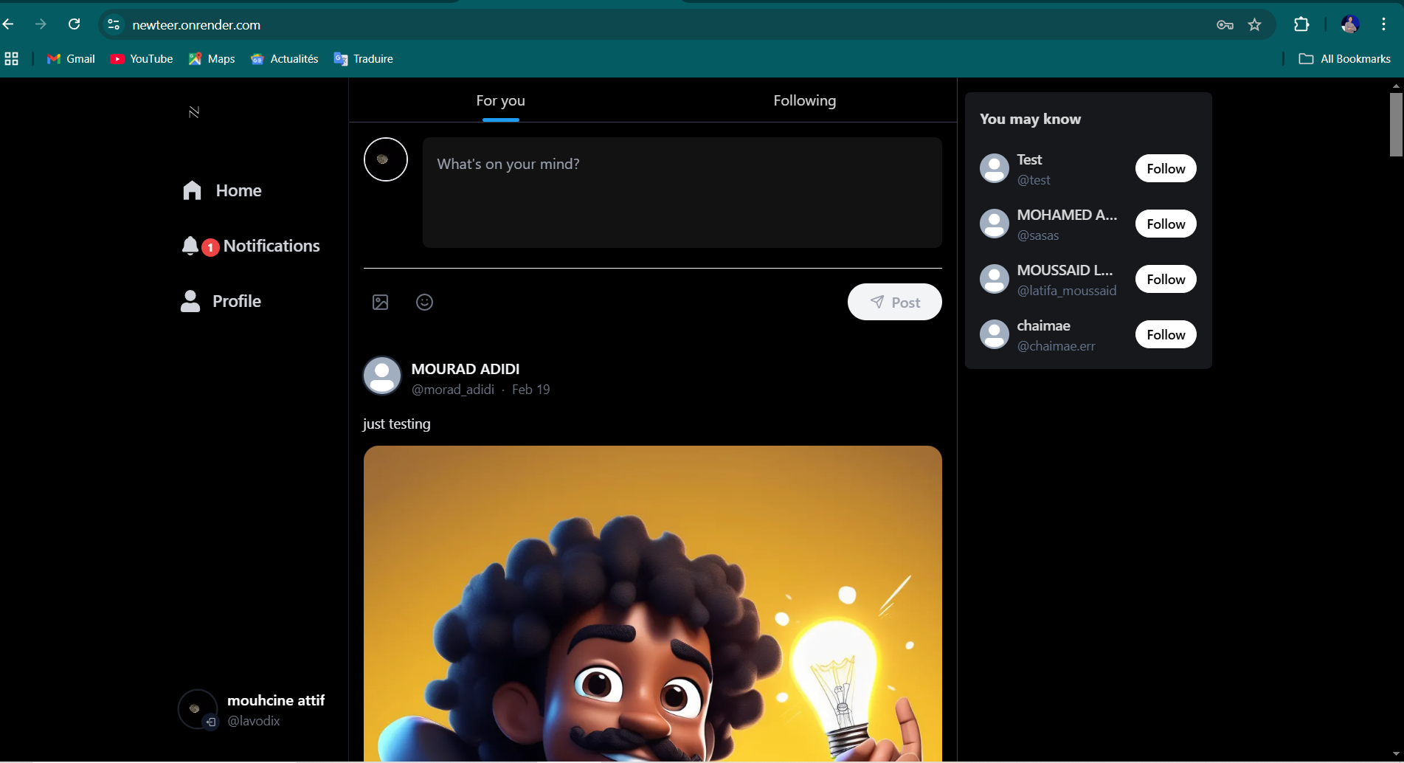Reload the current page
This screenshot has height=763, width=1404.
click(x=74, y=24)
